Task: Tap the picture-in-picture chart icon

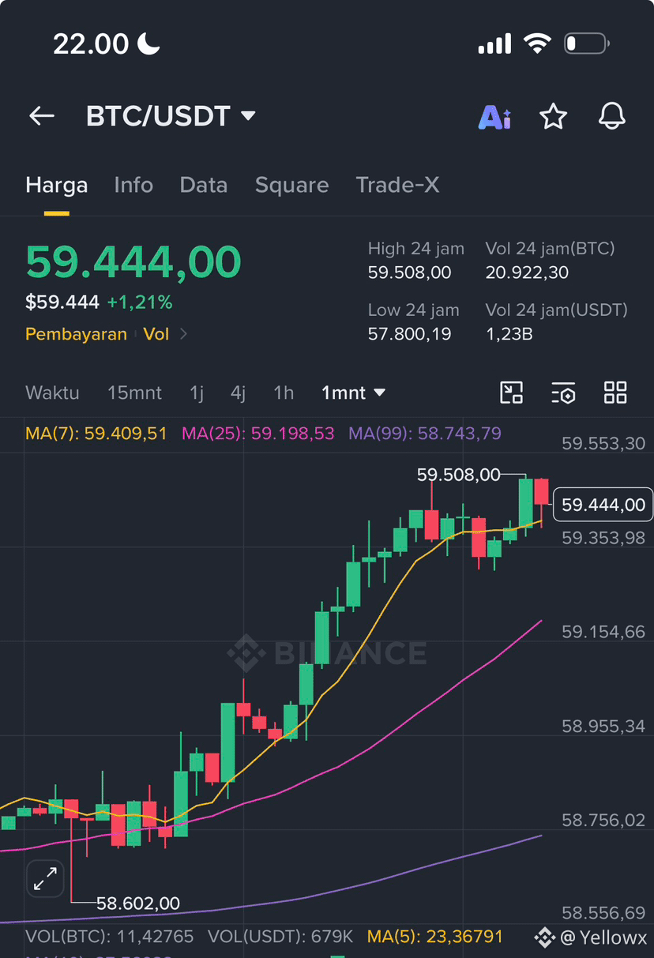Action: (x=512, y=393)
